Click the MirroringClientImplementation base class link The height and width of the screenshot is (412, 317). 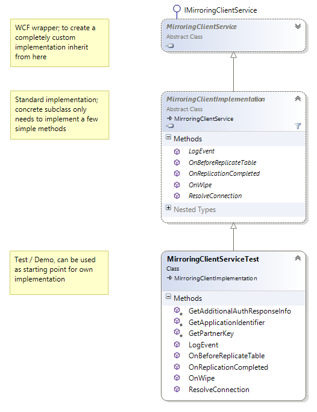pyautogui.click(x=215, y=278)
